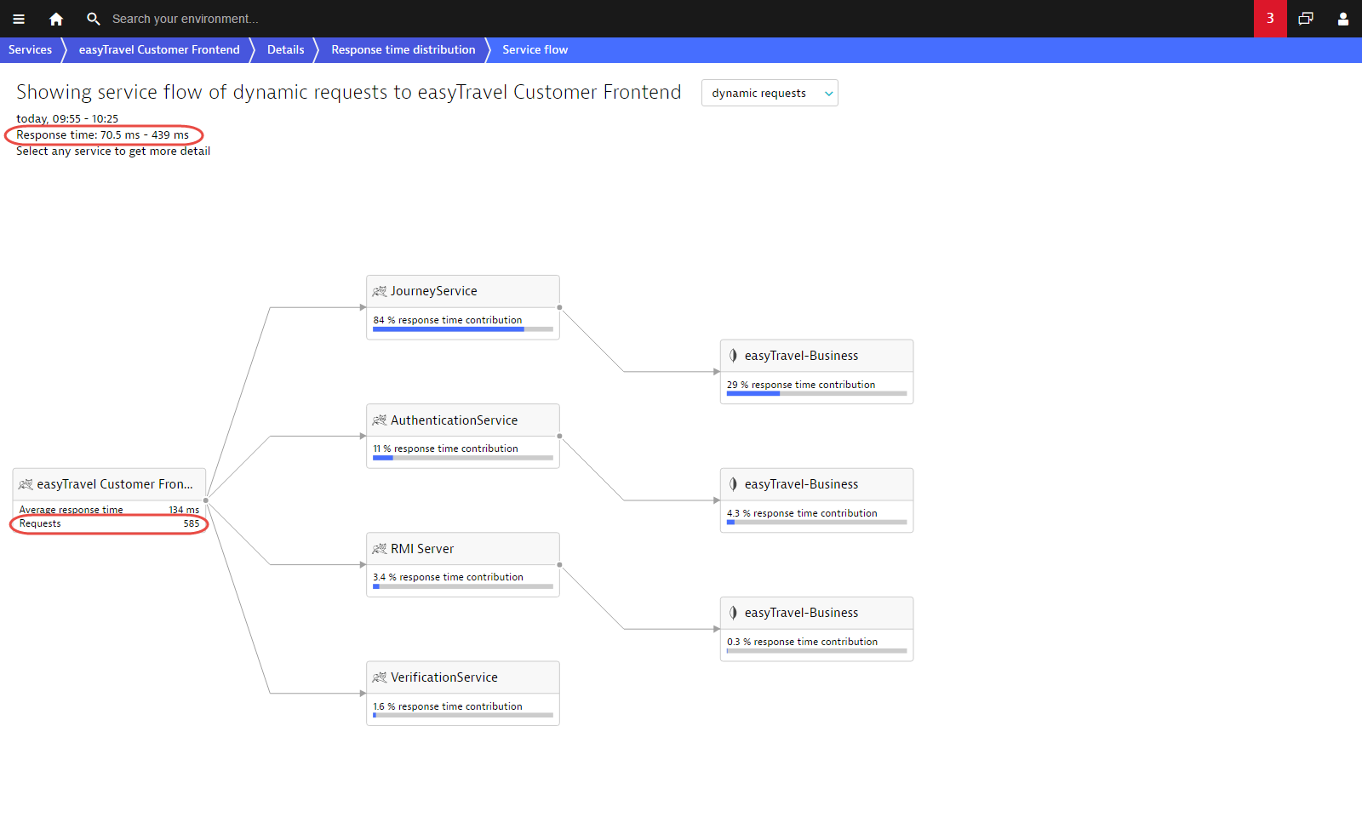Click 'Select any service to get more detail'
Image resolution: width=1362 pixels, height=840 pixels.
click(113, 151)
